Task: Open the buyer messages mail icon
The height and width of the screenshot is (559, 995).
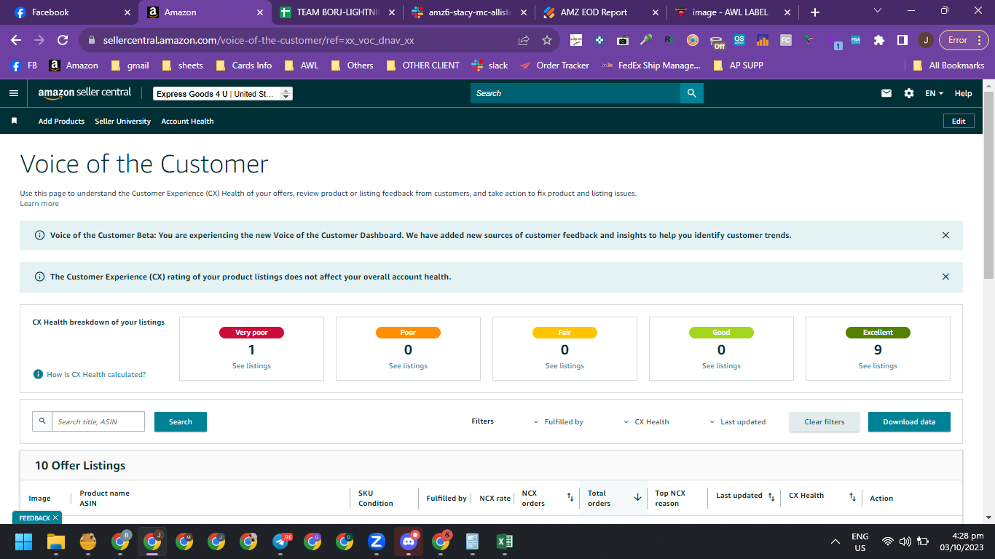Action: [886, 93]
